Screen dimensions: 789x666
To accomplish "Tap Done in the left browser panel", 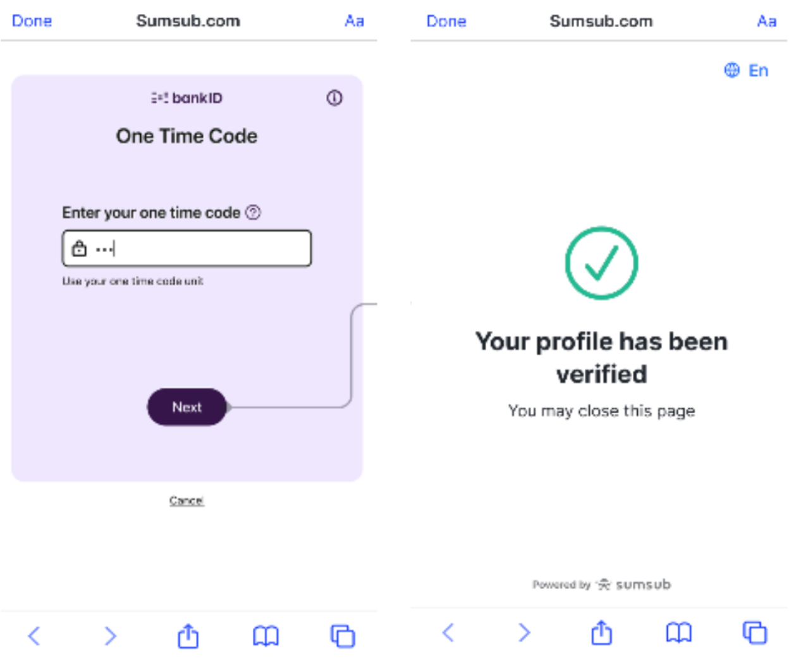I will click(32, 21).
